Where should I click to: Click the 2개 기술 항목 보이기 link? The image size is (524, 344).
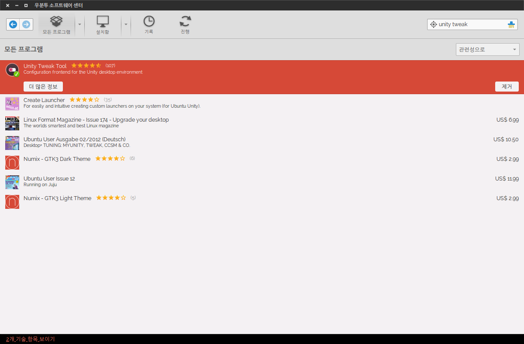[31, 339]
